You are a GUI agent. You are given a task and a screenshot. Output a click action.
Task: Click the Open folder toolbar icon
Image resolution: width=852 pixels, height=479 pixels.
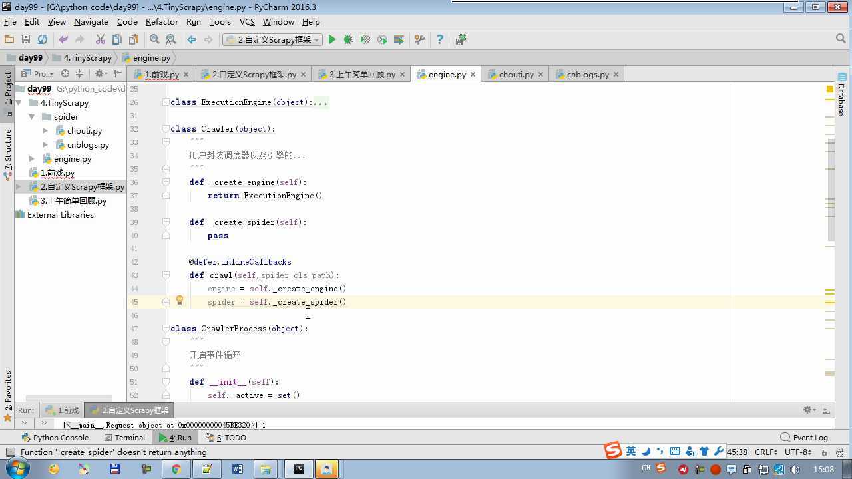[9, 40]
